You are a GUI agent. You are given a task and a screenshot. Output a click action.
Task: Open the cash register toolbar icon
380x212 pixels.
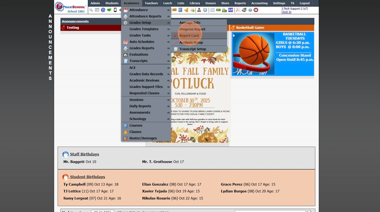click(244, 10)
